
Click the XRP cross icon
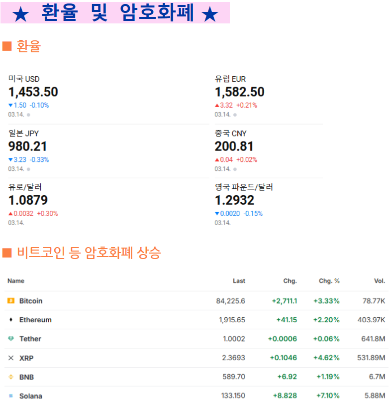coord(11,358)
